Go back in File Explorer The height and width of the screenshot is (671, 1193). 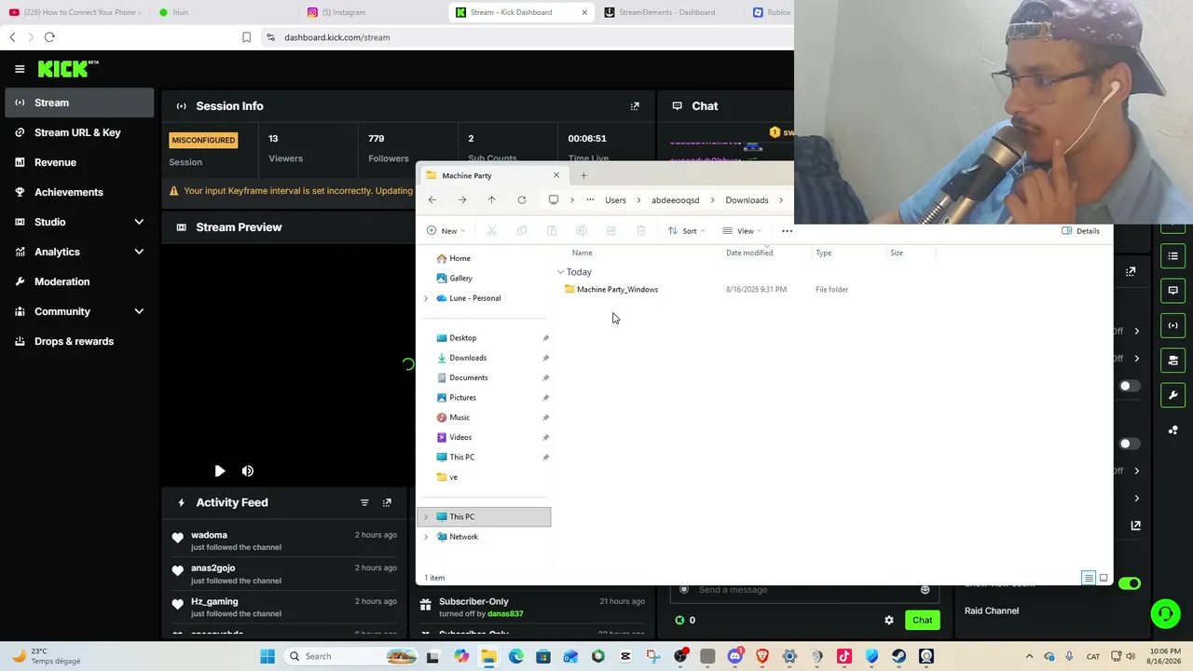[x=432, y=200]
